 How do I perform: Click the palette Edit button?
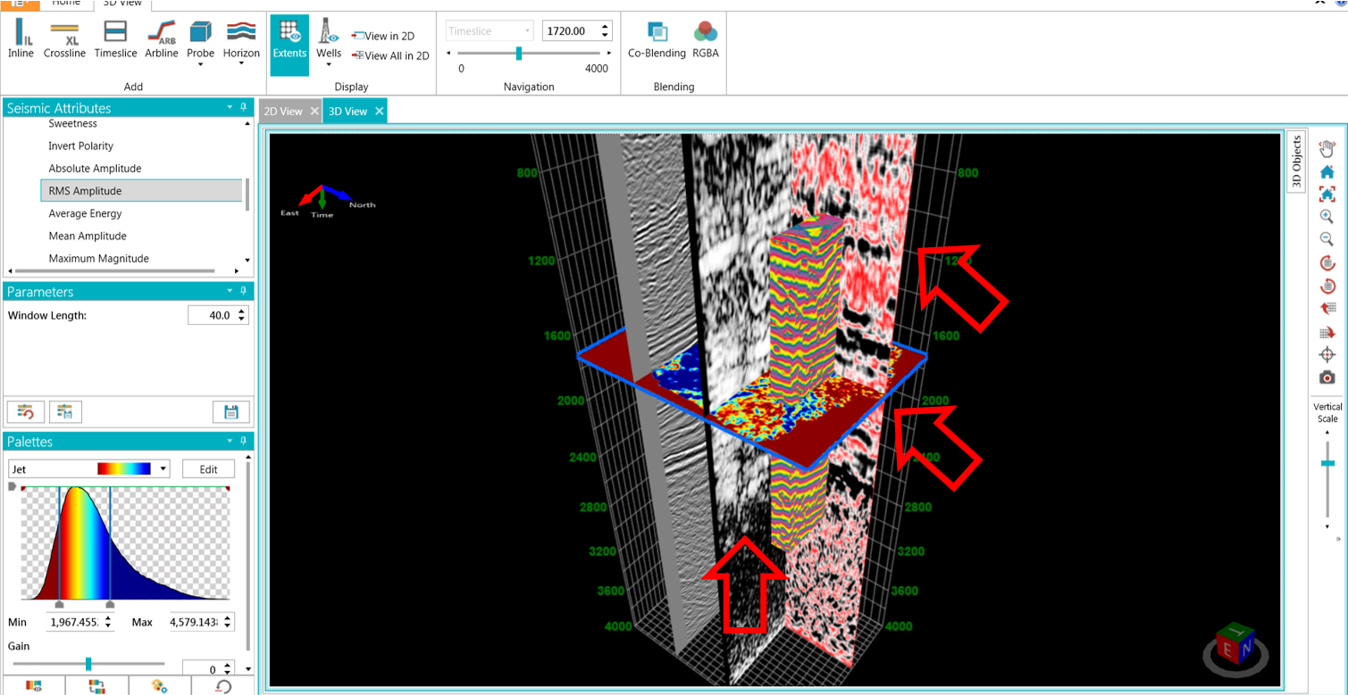coord(208,469)
